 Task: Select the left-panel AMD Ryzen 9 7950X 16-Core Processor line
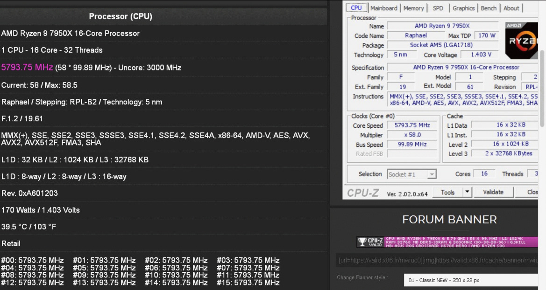click(x=71, y=34)
